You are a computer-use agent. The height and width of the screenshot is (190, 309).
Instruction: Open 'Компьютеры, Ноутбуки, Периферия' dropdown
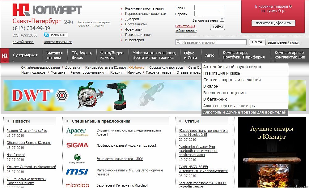pos(243,55)
